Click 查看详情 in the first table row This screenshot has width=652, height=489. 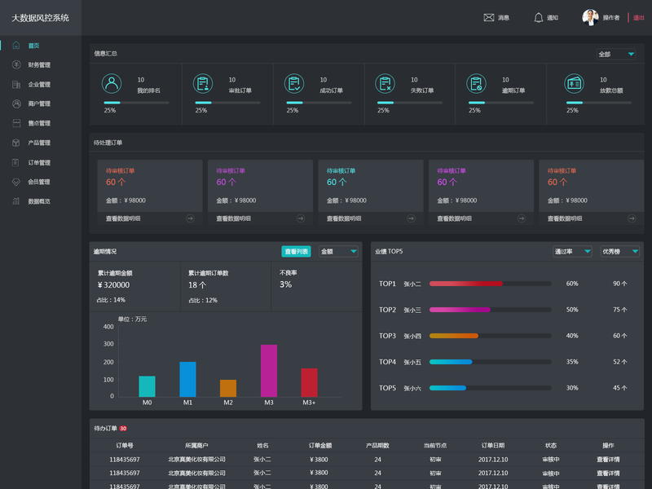coord(608,460)
